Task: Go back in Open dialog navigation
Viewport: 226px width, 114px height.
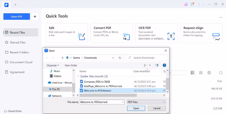Action: (x=47, y=58)
